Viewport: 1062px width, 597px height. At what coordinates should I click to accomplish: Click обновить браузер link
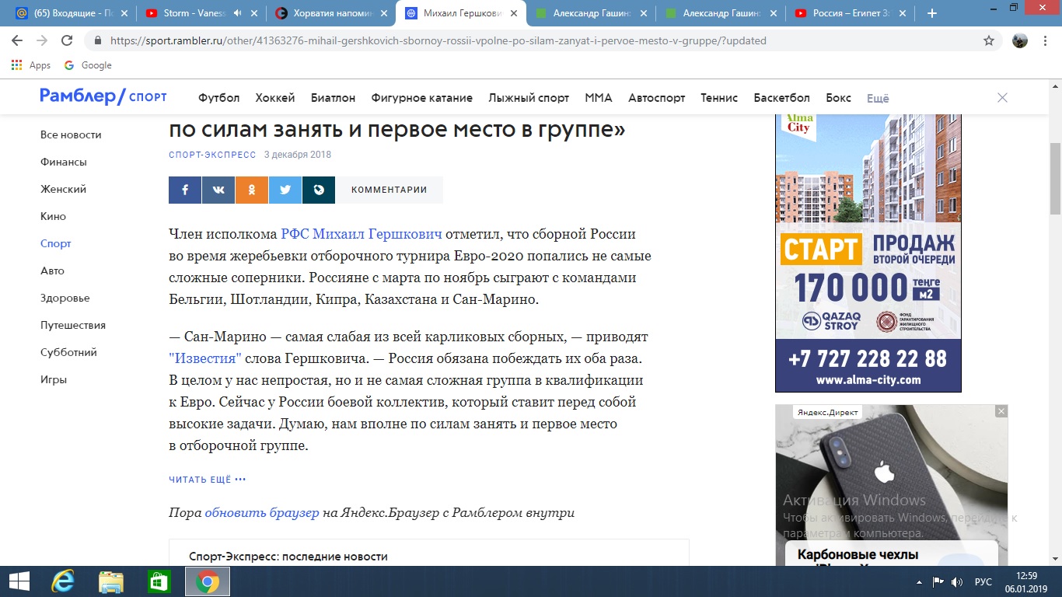click(262, 513)
